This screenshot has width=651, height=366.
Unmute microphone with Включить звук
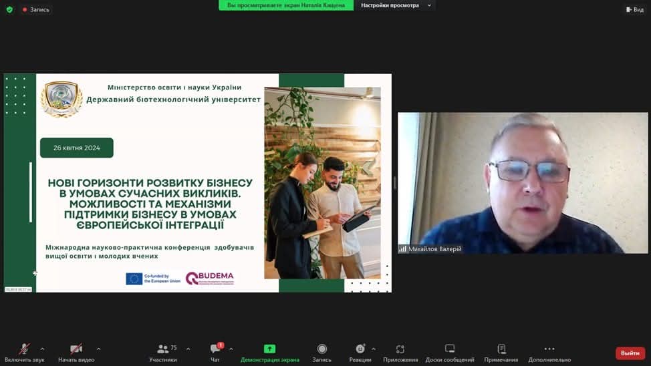(24, 349)
